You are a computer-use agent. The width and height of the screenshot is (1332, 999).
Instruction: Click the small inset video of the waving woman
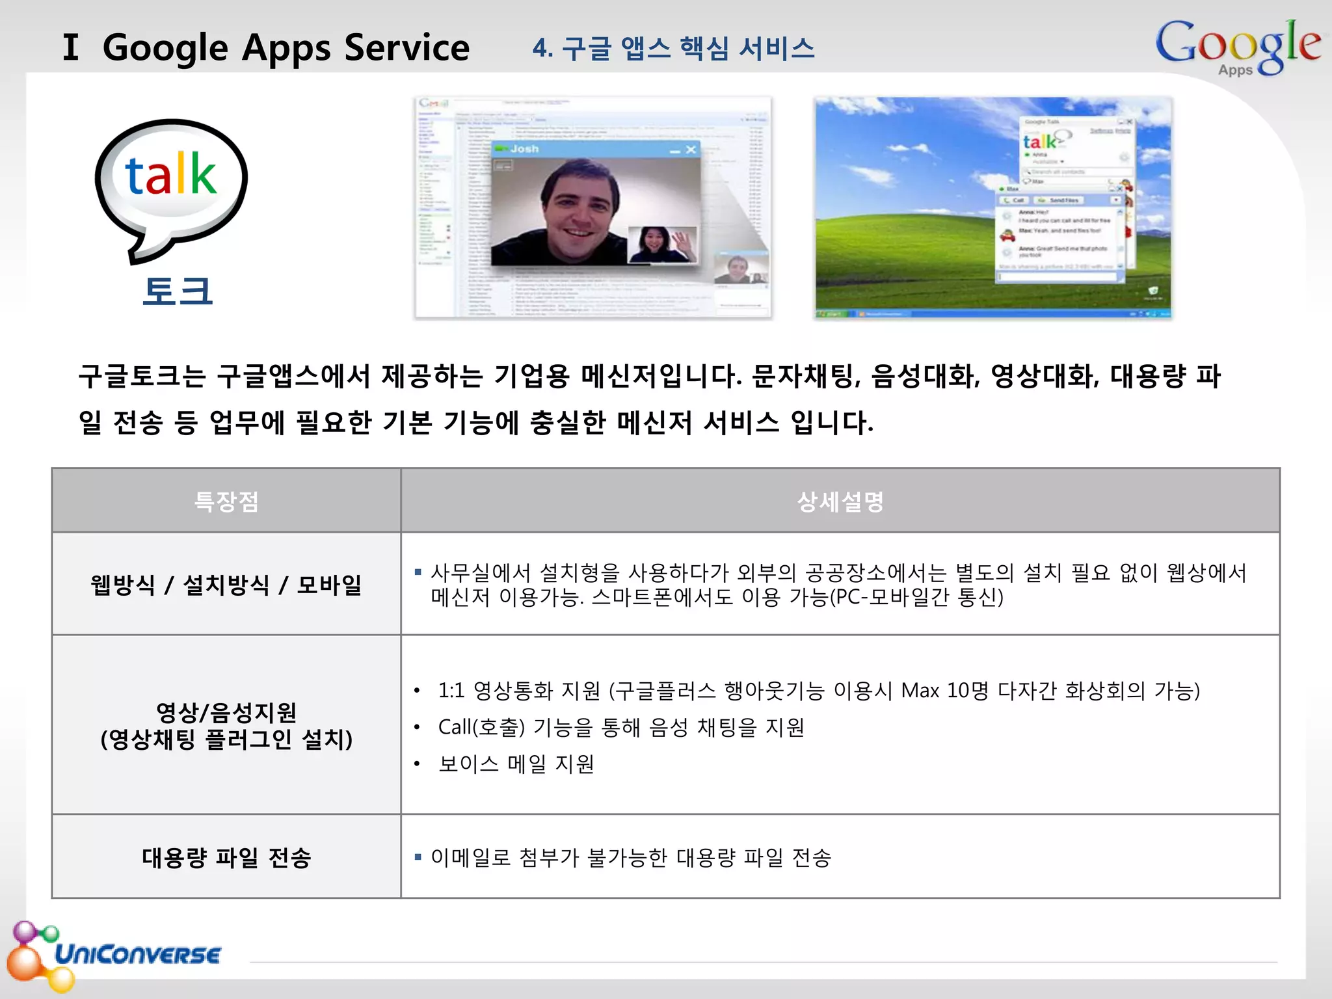tap(662, 244)
